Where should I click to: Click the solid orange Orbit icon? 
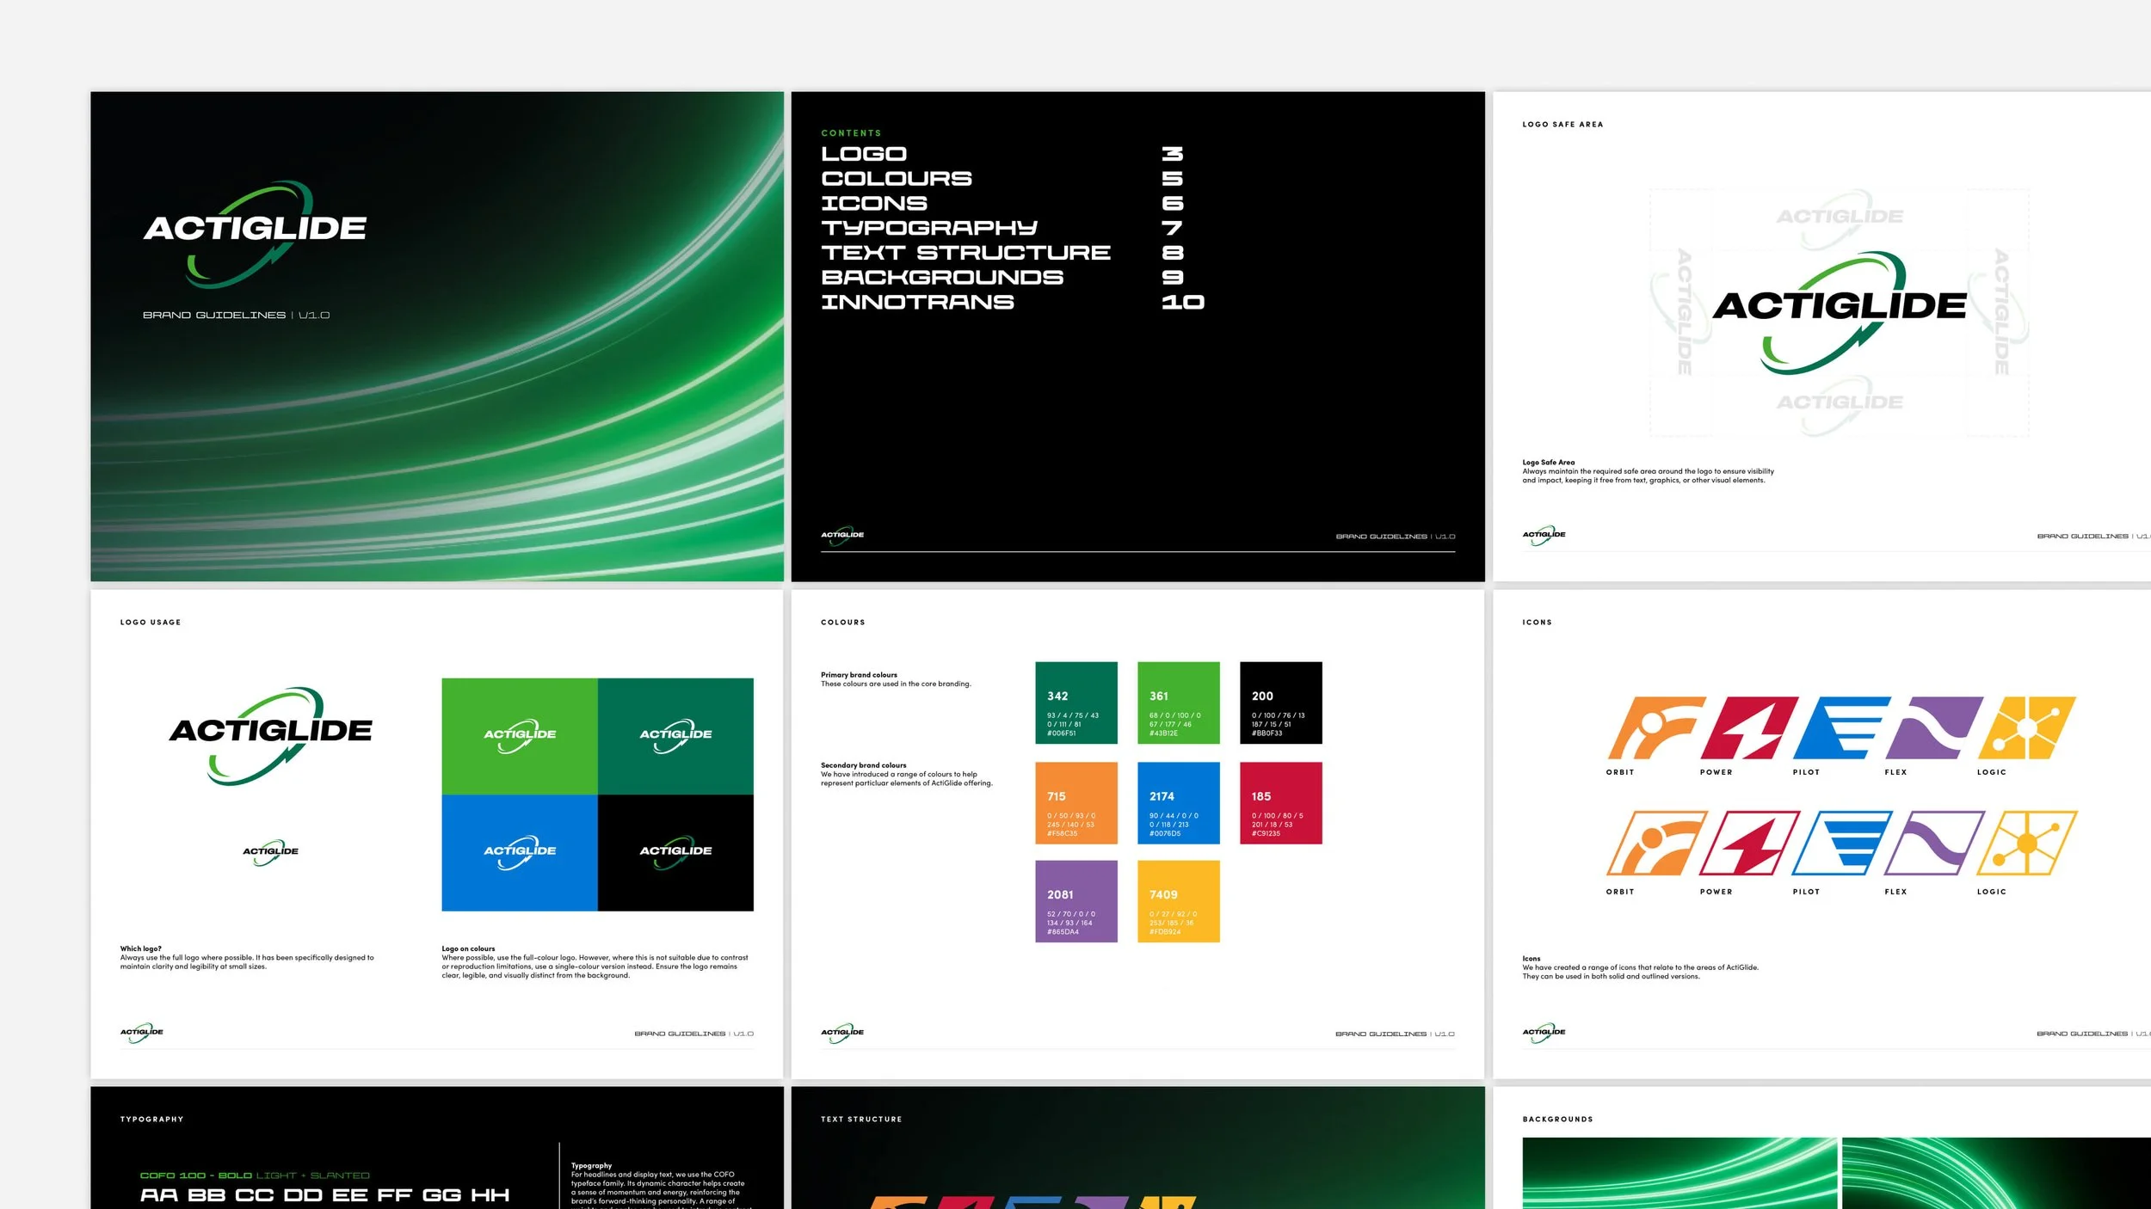[x=1656, y=727]
